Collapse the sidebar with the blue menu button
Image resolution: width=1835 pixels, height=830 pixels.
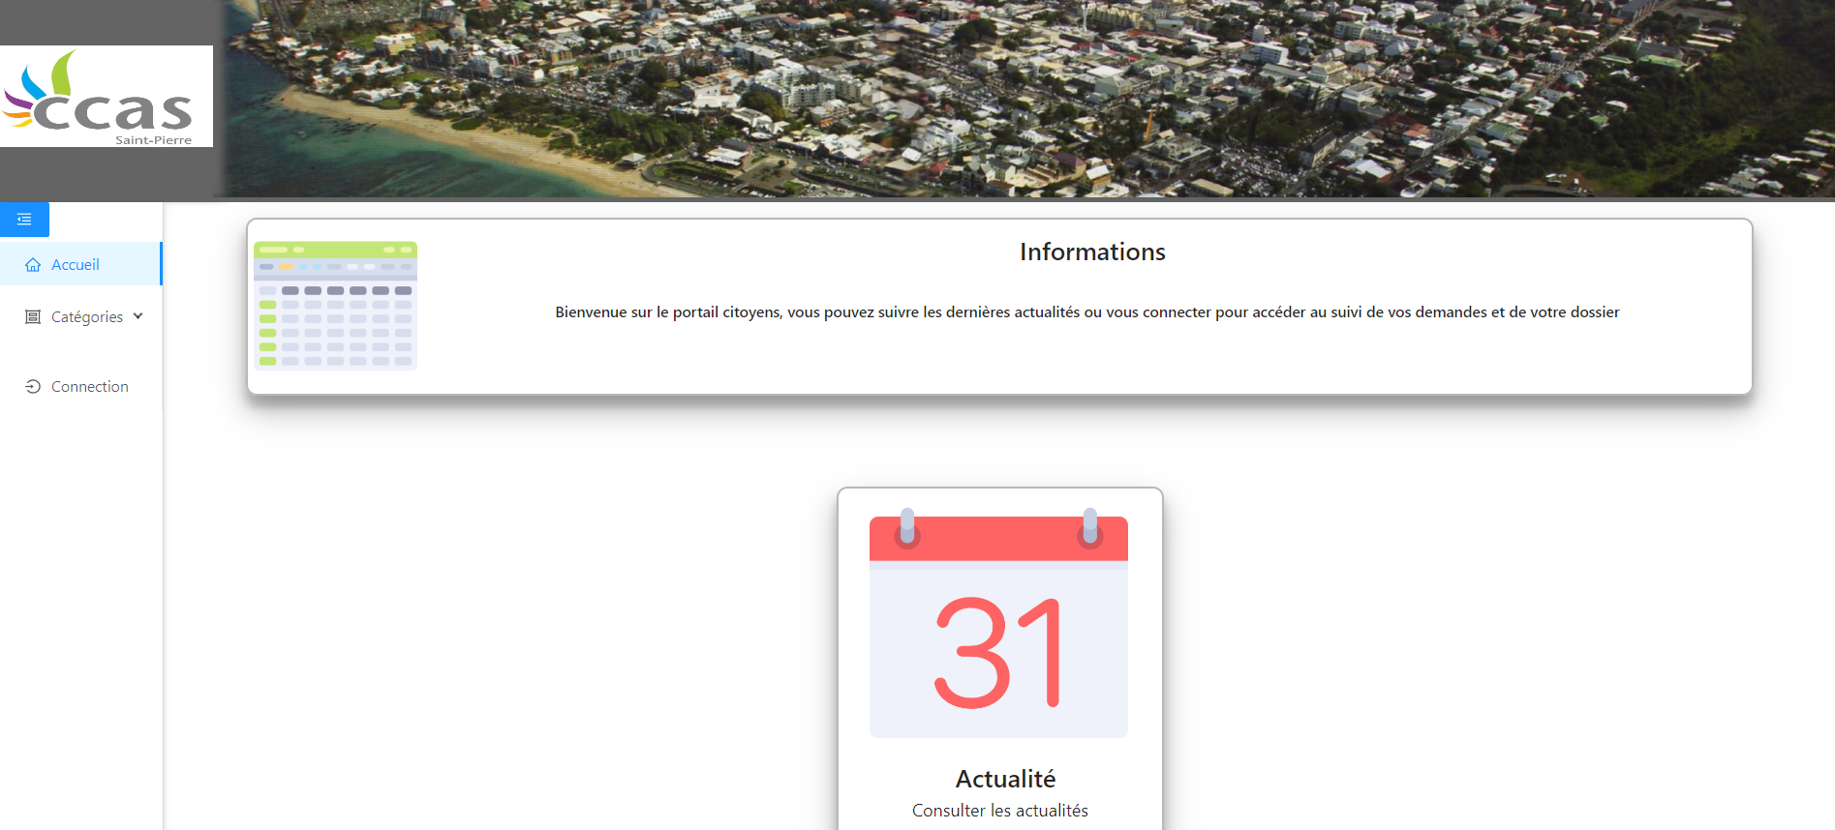click(24, 220)
